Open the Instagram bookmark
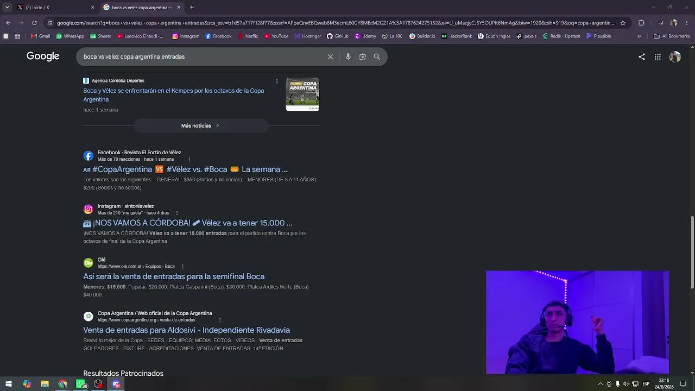The width and height of the screenshot is (695, 391). point(186,36)
